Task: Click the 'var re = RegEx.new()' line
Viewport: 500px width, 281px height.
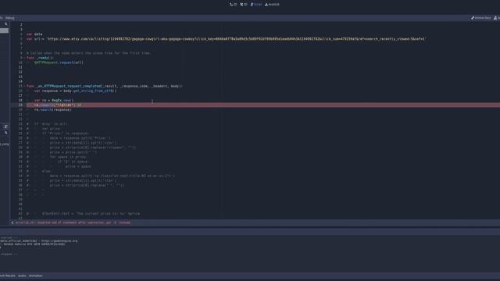Action: pyautogui.click(x=54, y=100)
